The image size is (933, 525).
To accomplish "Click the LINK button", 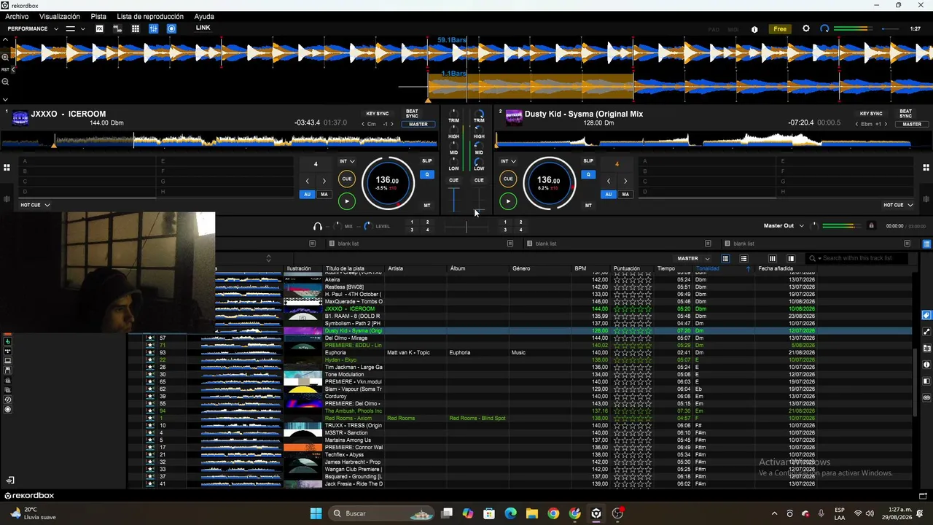I will pyautogui.click(x=203, y=28).
